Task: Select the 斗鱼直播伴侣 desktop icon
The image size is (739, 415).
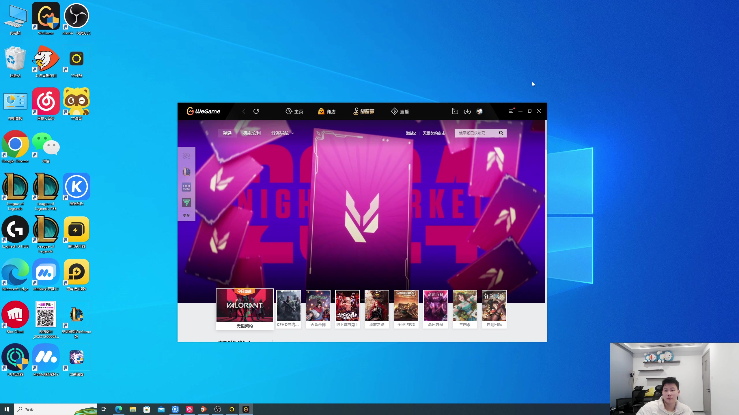Action: pos(46,61)
